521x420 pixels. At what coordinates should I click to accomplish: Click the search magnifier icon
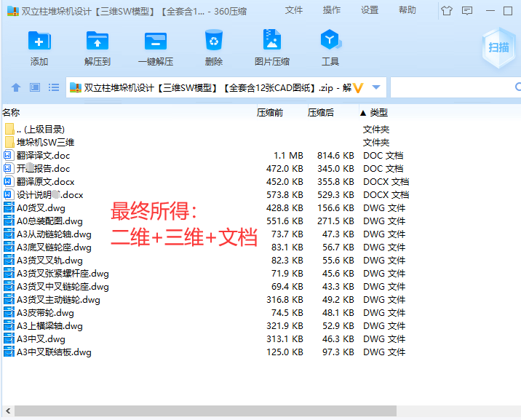[x=518, y=87]
